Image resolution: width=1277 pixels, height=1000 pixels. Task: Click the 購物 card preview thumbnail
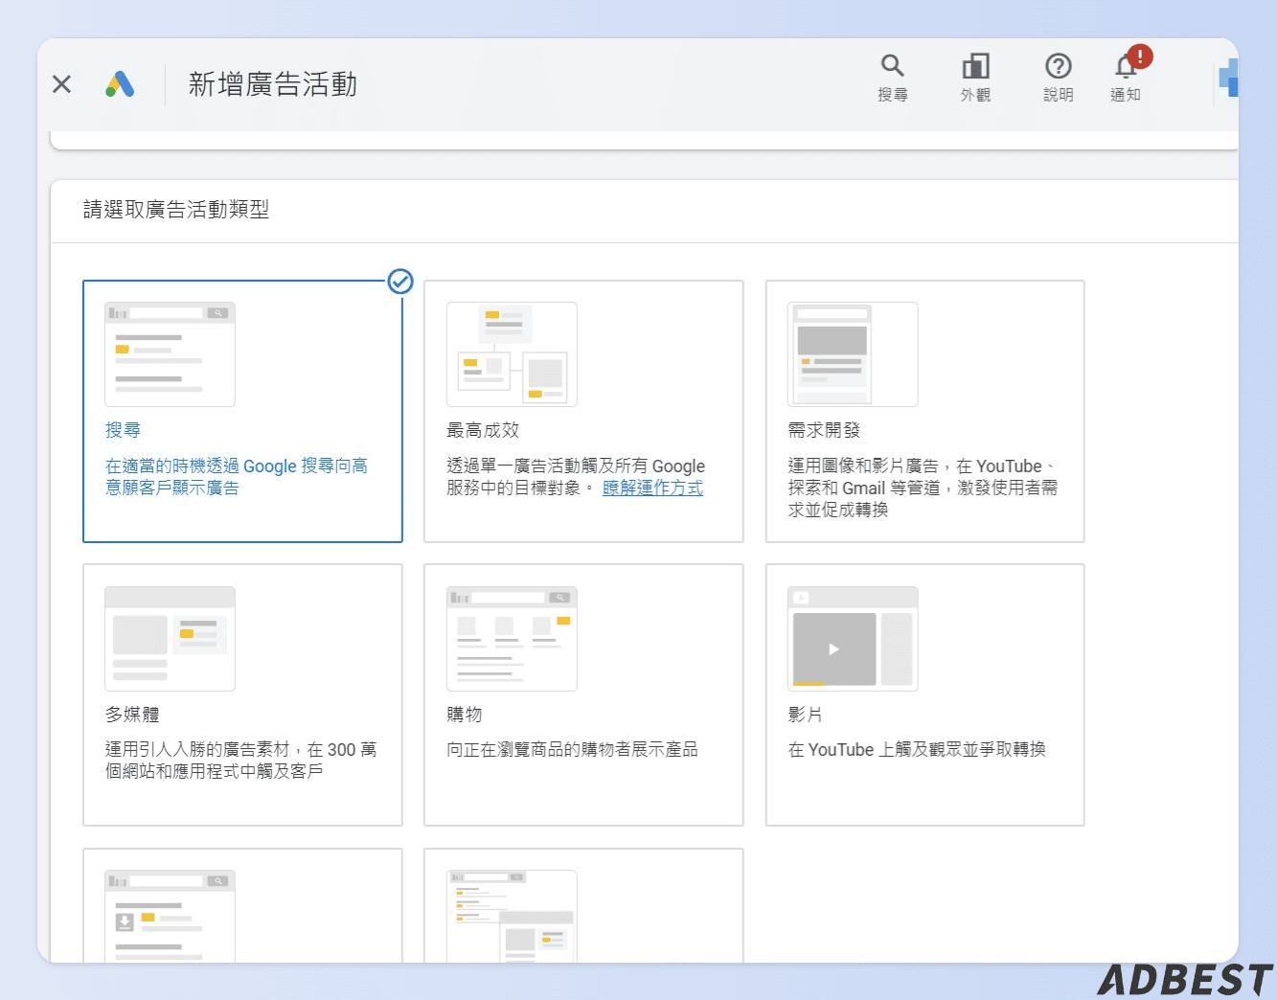512,638
